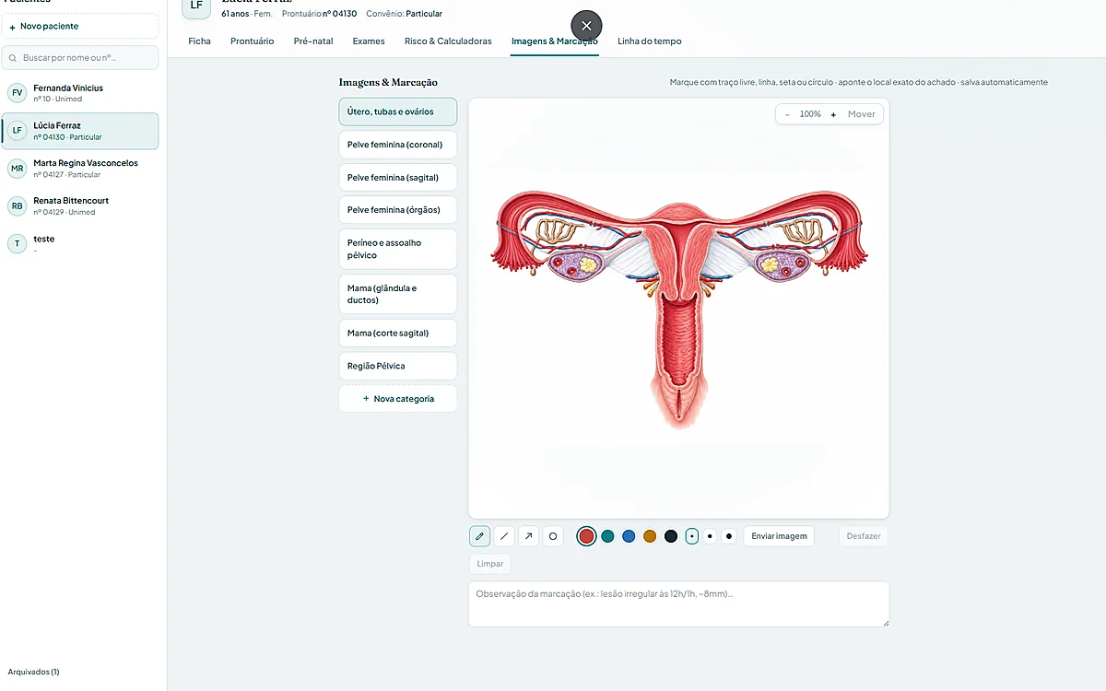1106x691 pixels.
Task: Select the circle drawing tool
Action: 553,536
